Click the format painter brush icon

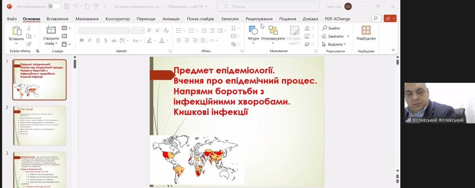tap(29, 44)
